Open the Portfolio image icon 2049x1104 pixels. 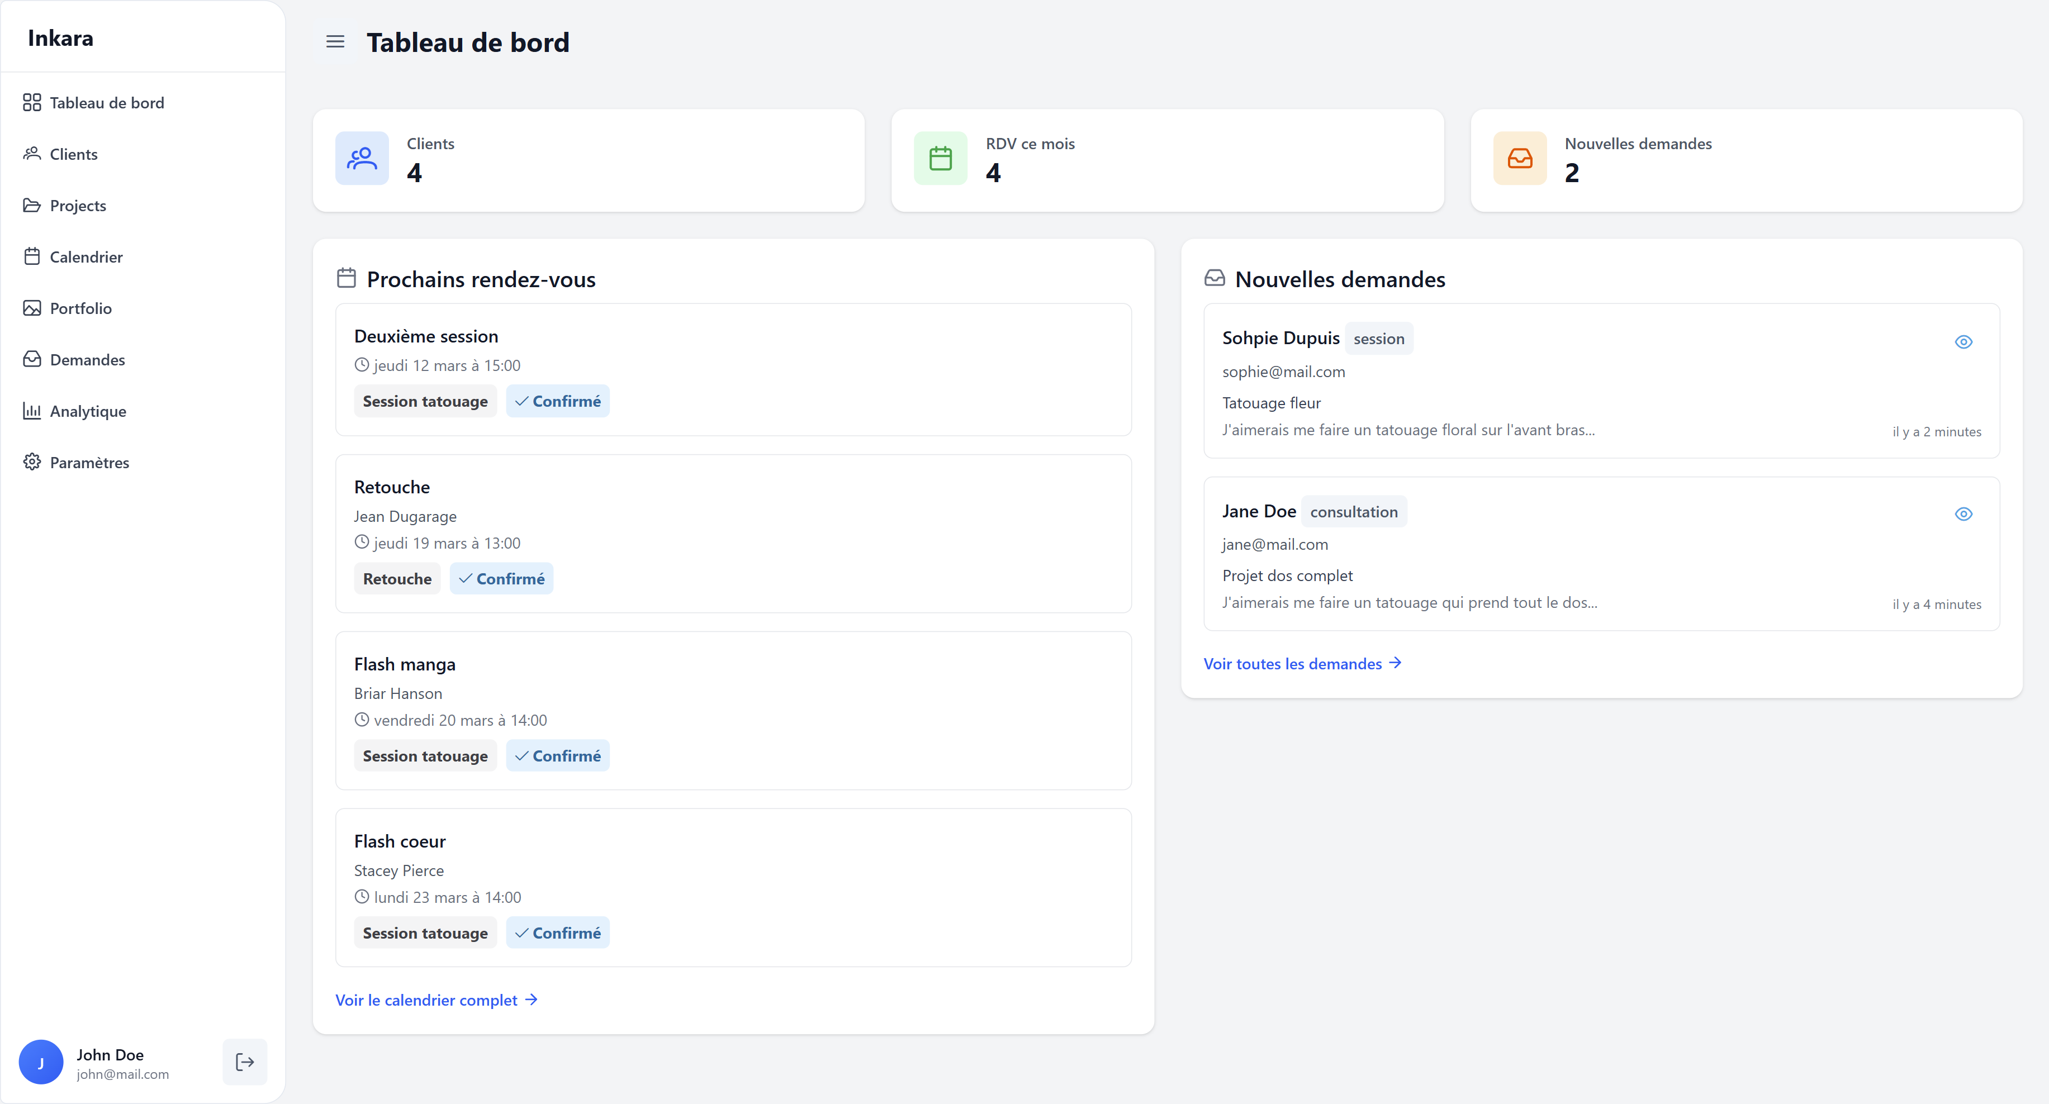coord(32,308)
